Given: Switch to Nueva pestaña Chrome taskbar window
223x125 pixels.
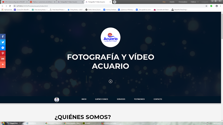Looking at the screenshot, I should 72,123.
